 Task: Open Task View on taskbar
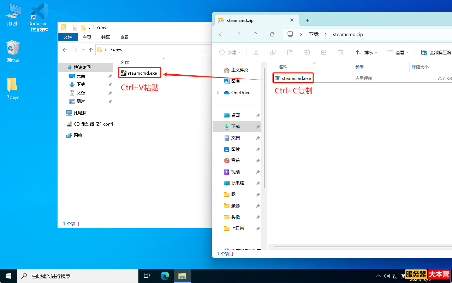(x=147, y=276)
